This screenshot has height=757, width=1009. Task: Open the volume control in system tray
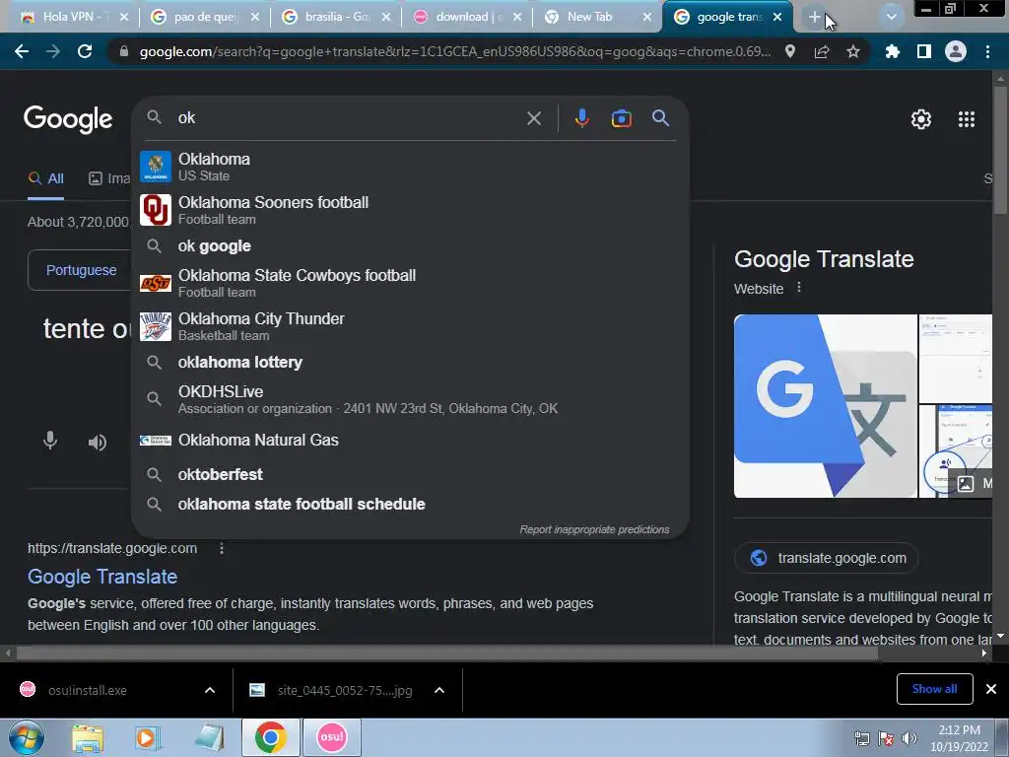coord(909,738)
